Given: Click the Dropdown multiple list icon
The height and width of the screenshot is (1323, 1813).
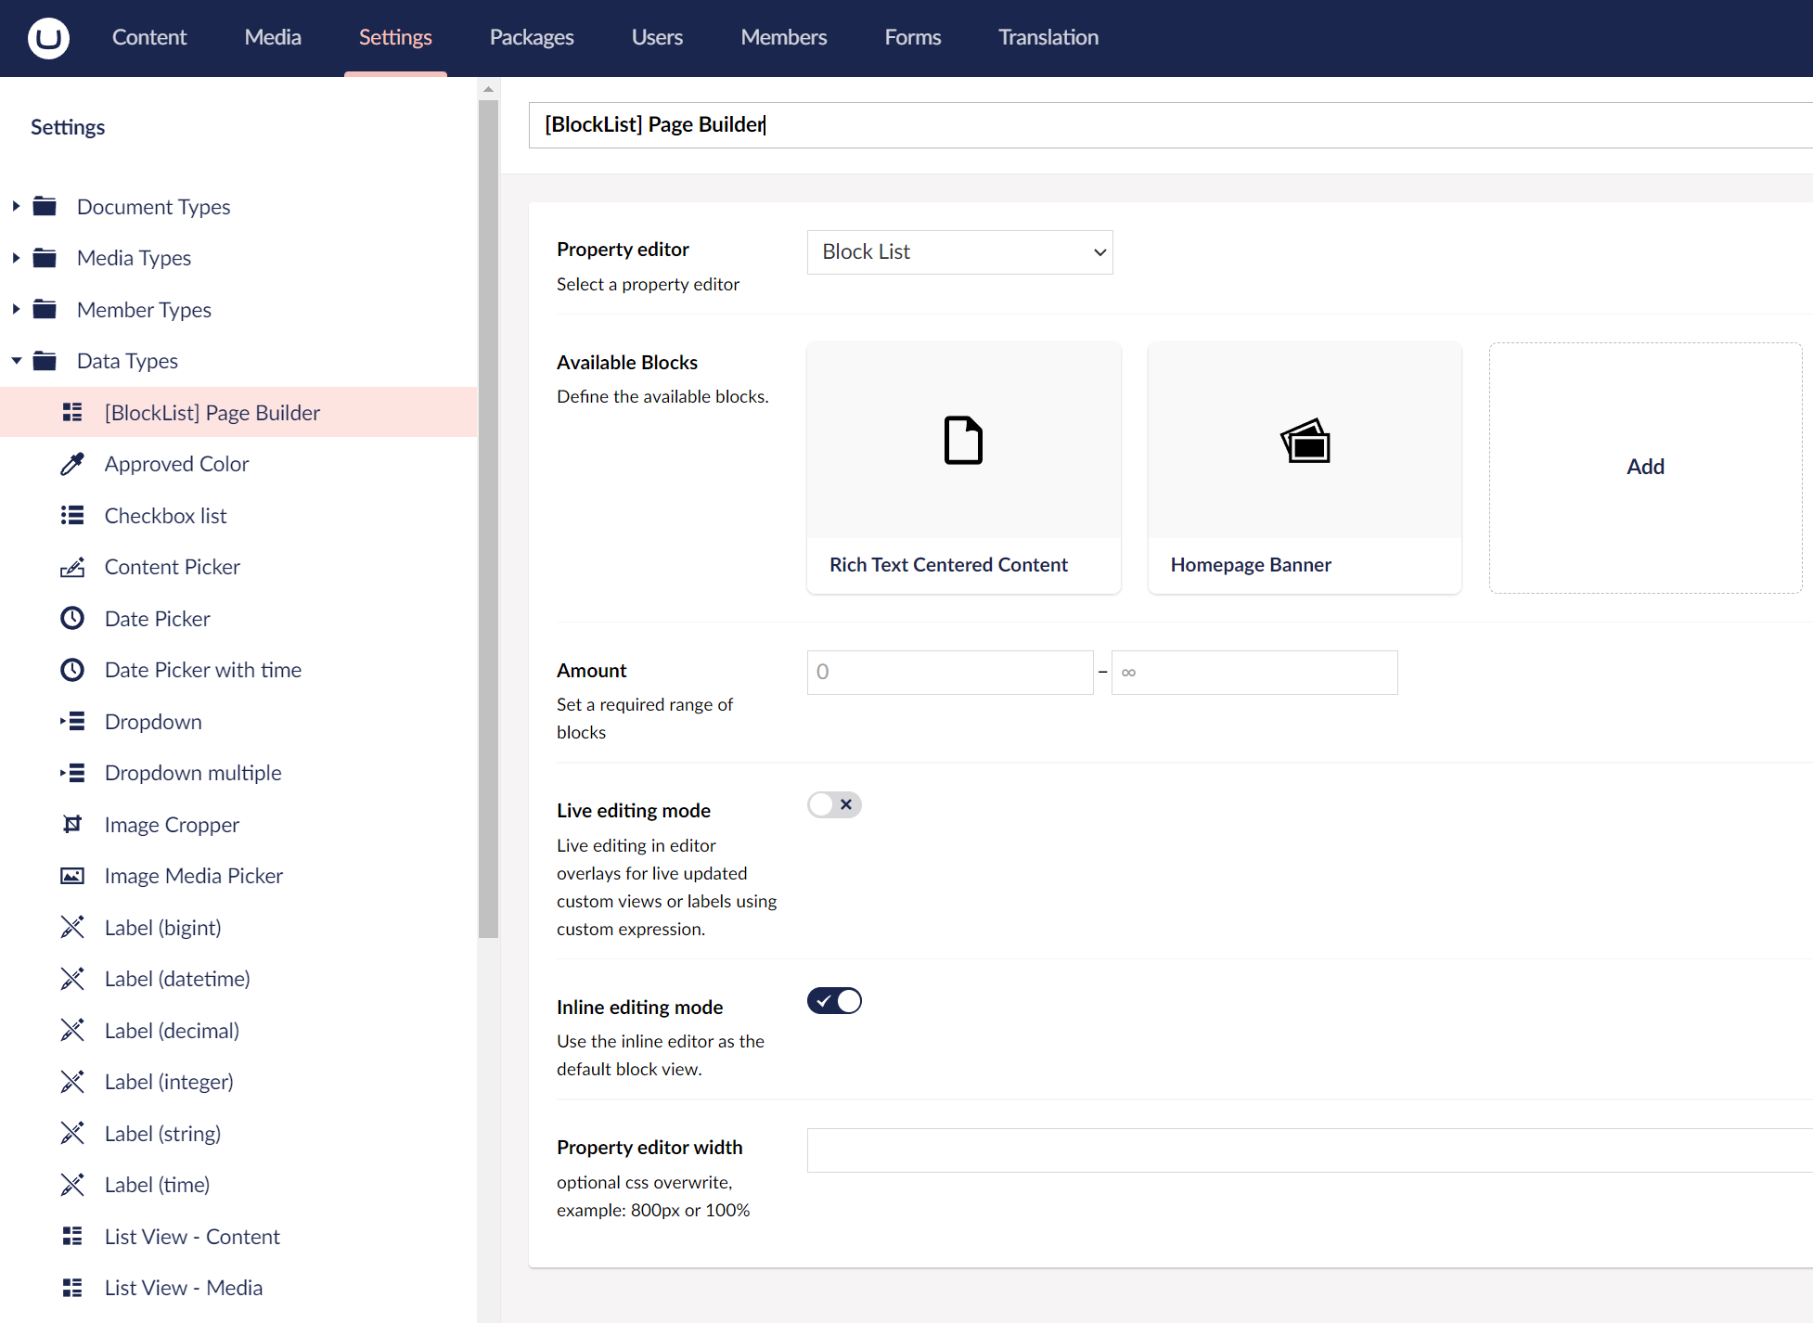Looking at the screenshot, I should tap(72, 773).
